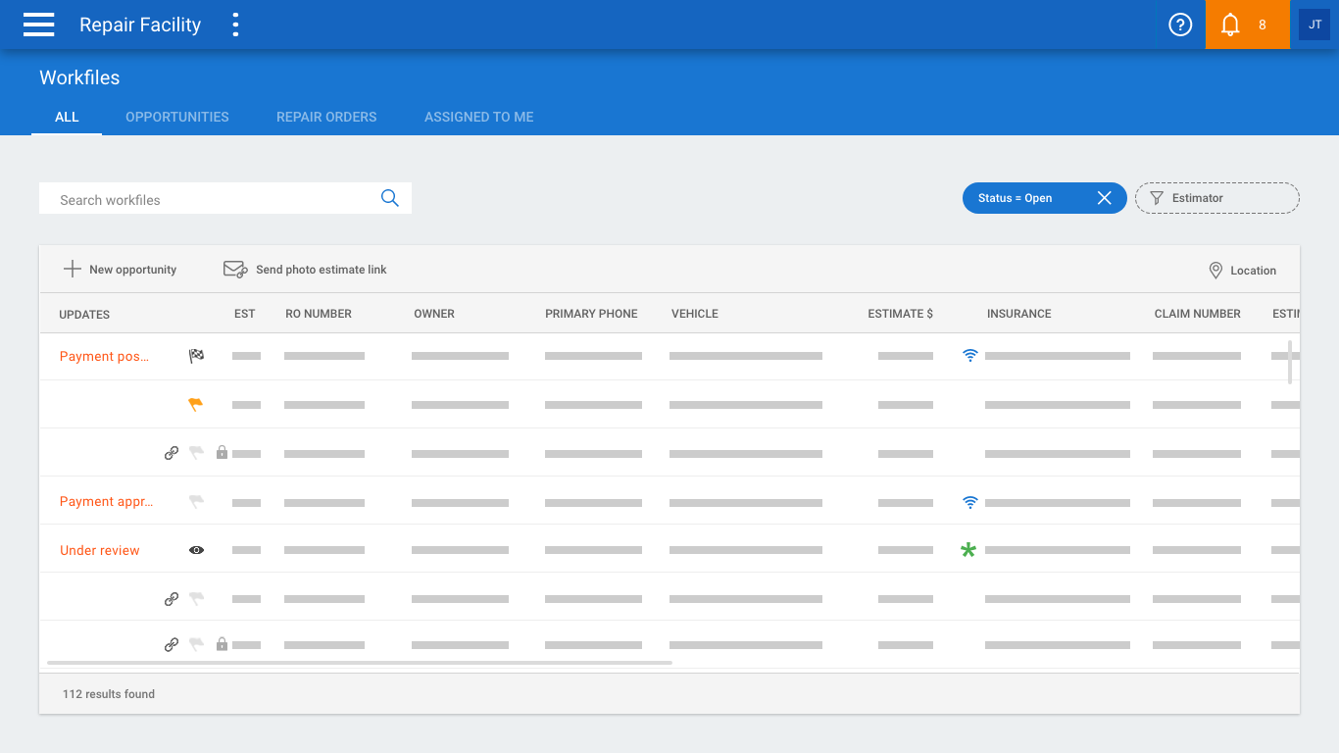
Task: Click the Workfiles page title
Action: pyautogui.click(x=79, y=77)
